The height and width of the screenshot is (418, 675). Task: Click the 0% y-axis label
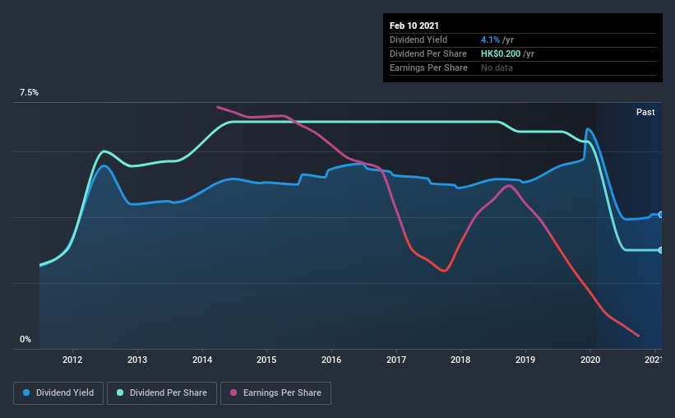pos(25,340)
